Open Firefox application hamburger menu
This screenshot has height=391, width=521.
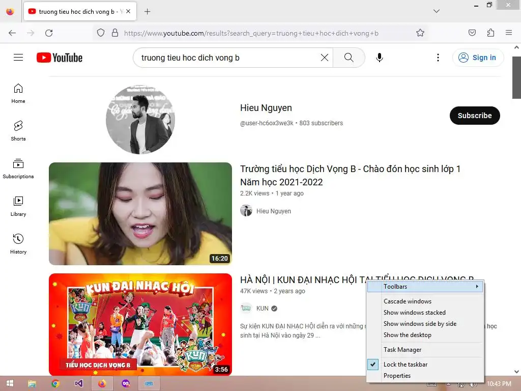pos(509,33)
